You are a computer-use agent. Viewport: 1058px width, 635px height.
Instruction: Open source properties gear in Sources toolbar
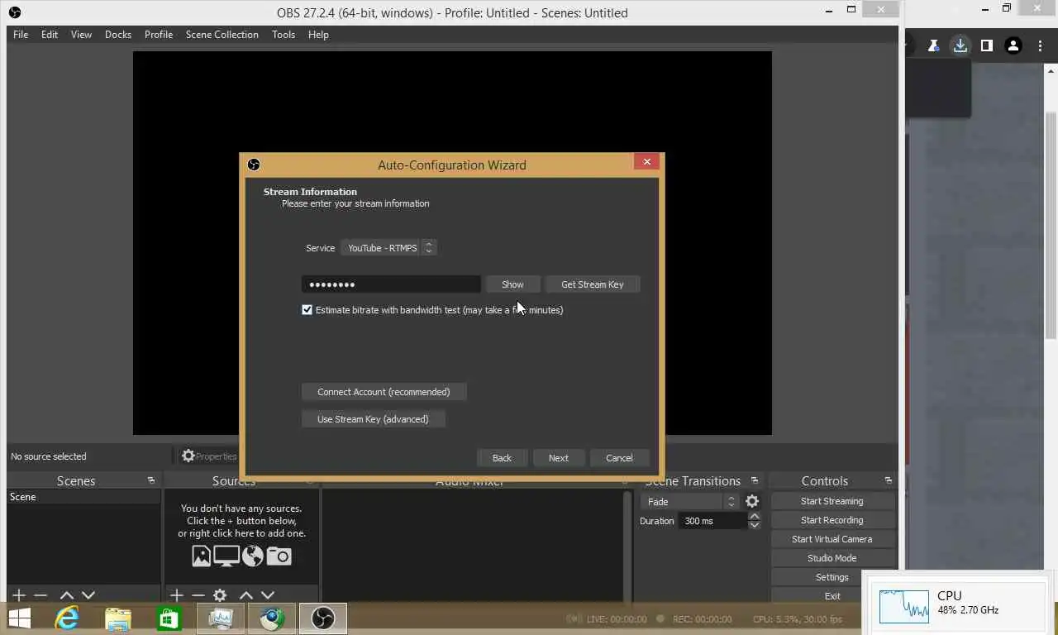[x=220, y=595]
